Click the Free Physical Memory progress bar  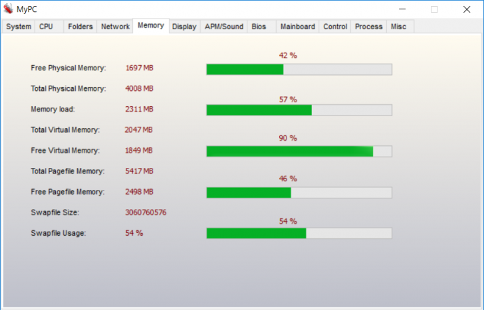point(299,69)
